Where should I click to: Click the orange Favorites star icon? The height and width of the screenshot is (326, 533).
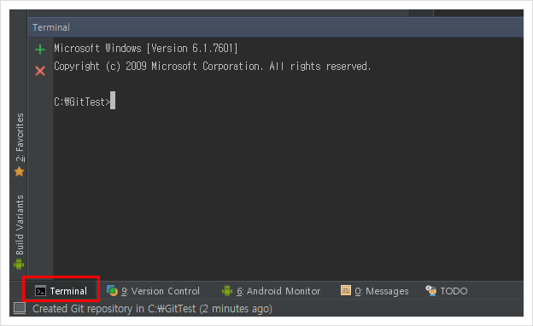(20, 172)
